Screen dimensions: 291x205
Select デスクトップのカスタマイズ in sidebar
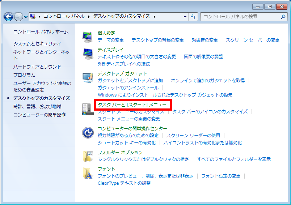point(42,98)
